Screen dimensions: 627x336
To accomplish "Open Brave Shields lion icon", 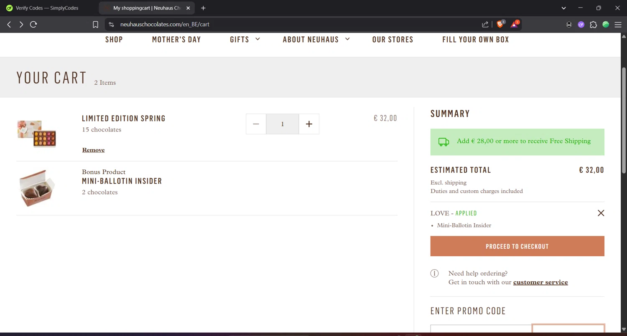I will pos(500,24).
